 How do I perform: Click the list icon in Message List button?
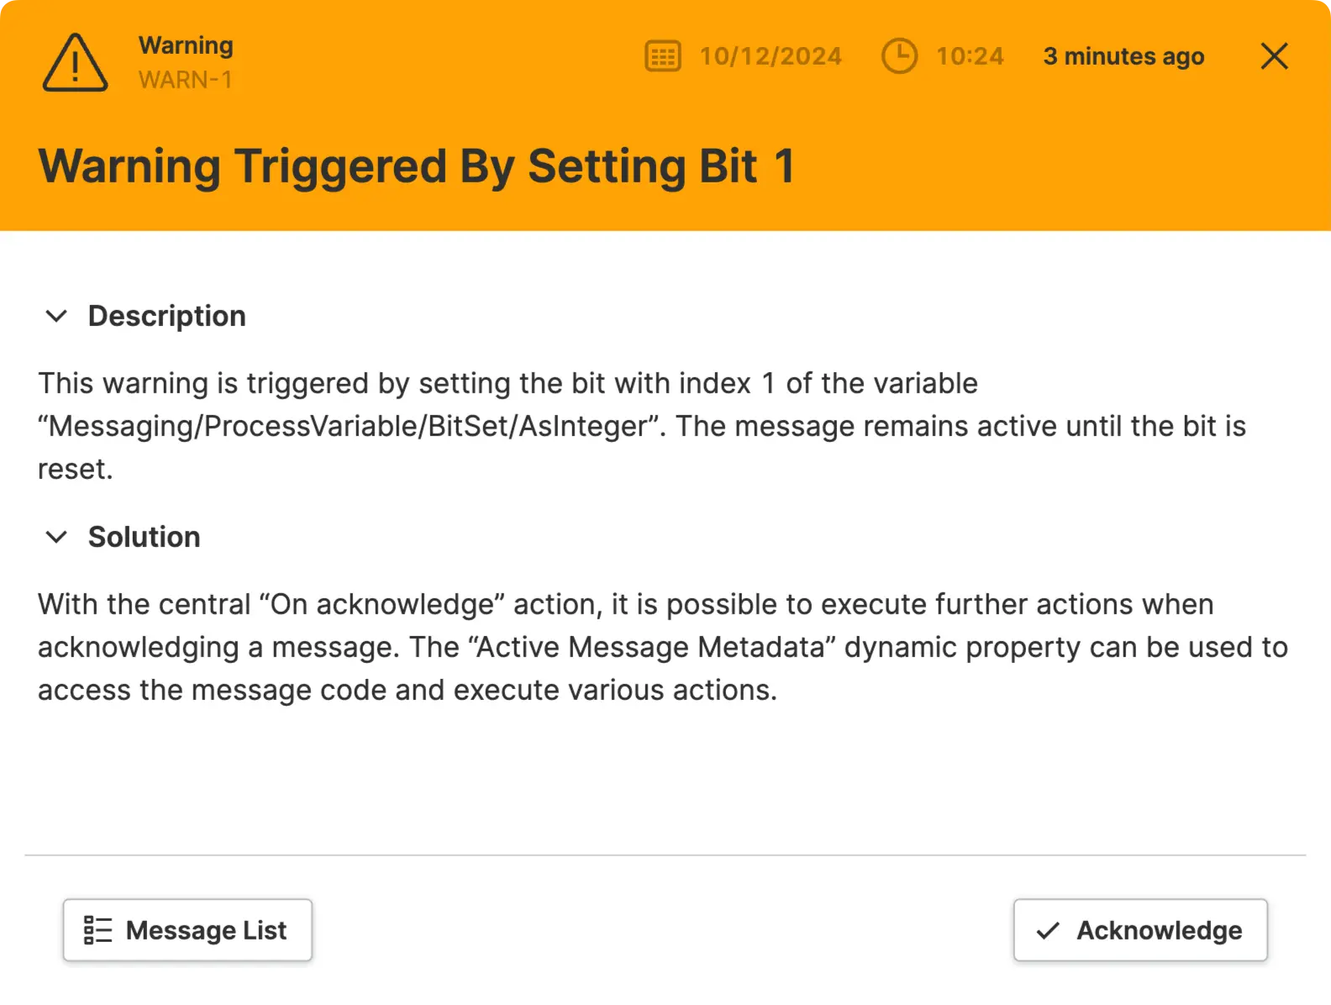(x=97, y=930)
